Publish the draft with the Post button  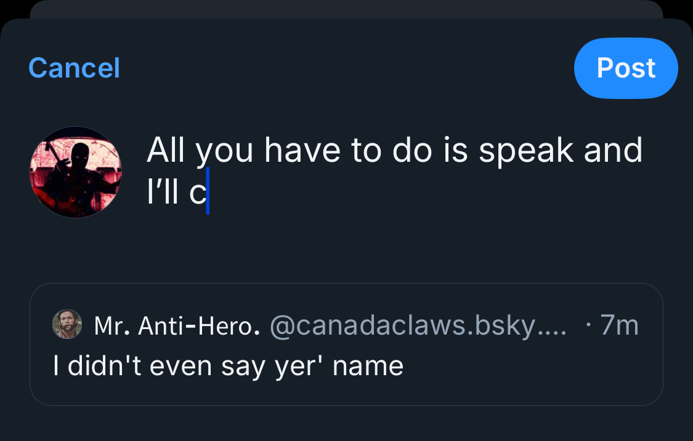(x=626, y=68)
